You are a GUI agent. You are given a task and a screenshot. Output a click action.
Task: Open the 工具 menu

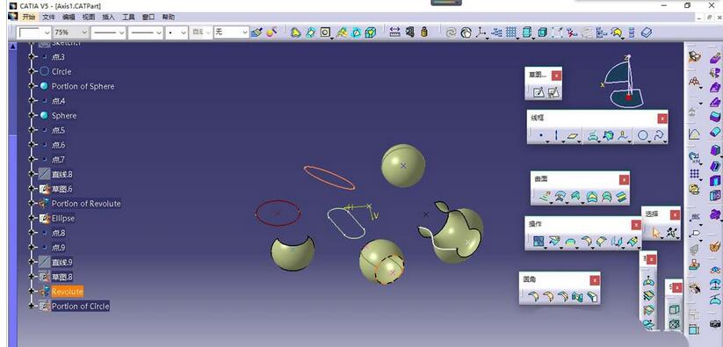(128, 17)
